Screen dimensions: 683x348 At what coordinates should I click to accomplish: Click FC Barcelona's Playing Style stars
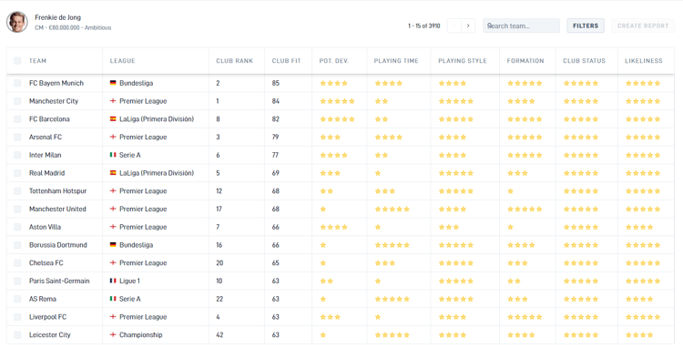click(455, 119)
